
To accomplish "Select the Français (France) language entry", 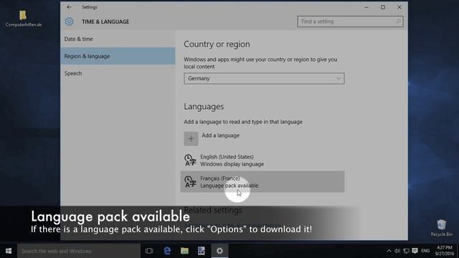I will click(x=262, y=181).
